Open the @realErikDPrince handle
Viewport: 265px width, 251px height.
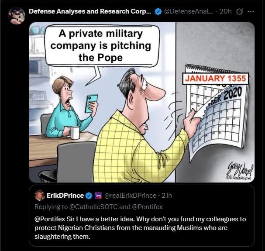pyautogui.click(x=130, y=196)
